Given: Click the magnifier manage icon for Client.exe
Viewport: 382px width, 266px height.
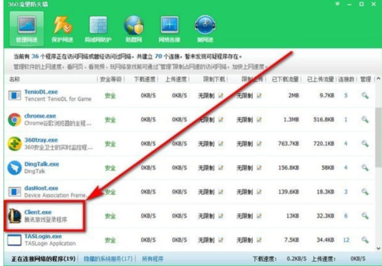Looking at the screenshot, I should (365, 216).
